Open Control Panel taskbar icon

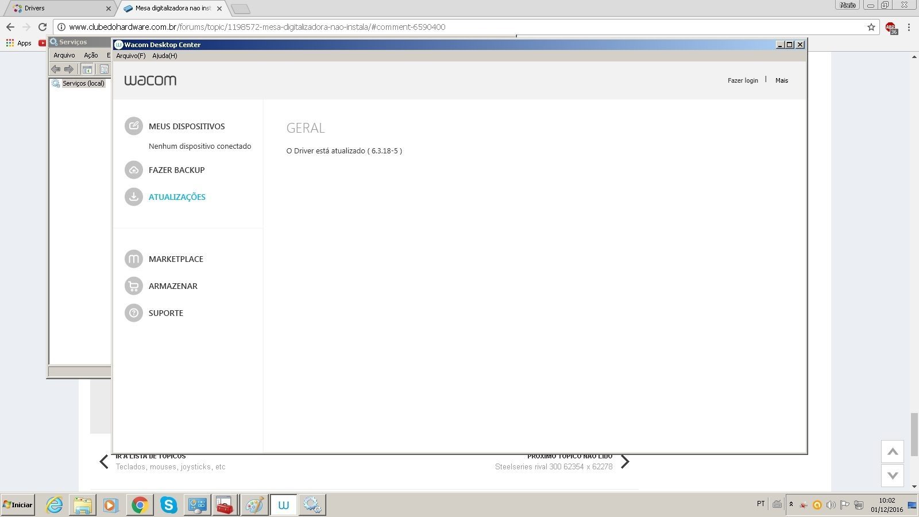(197, 505)
